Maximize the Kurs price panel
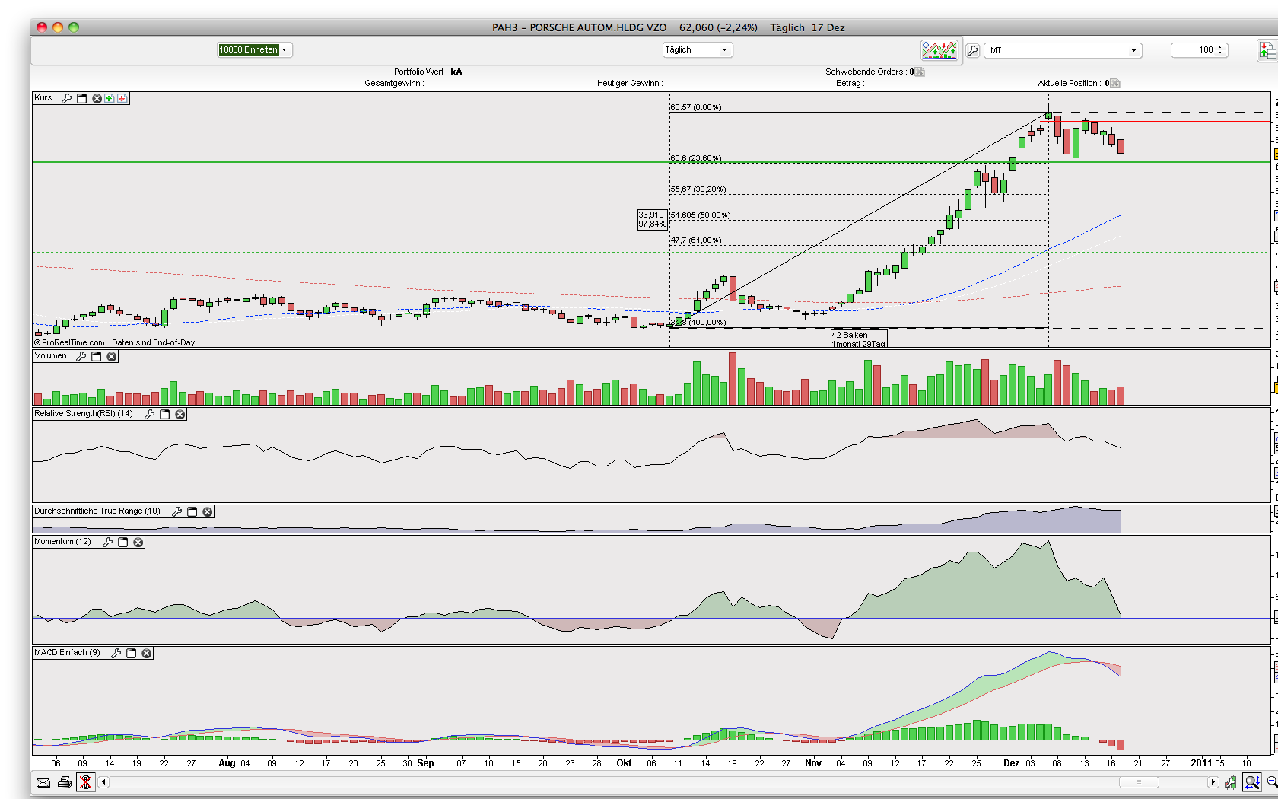The width and height of the screenshot is (1278, 799). tap(82, 98)
